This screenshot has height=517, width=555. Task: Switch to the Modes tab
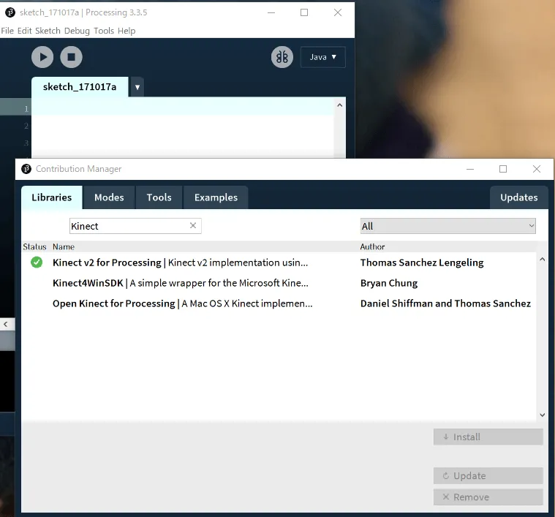[109, 197]
